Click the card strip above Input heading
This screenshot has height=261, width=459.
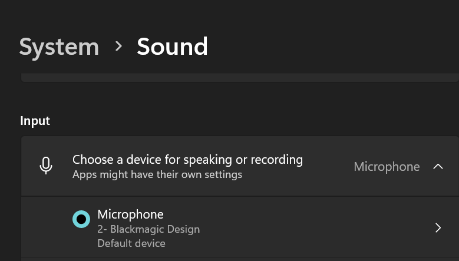click(240, 78)
